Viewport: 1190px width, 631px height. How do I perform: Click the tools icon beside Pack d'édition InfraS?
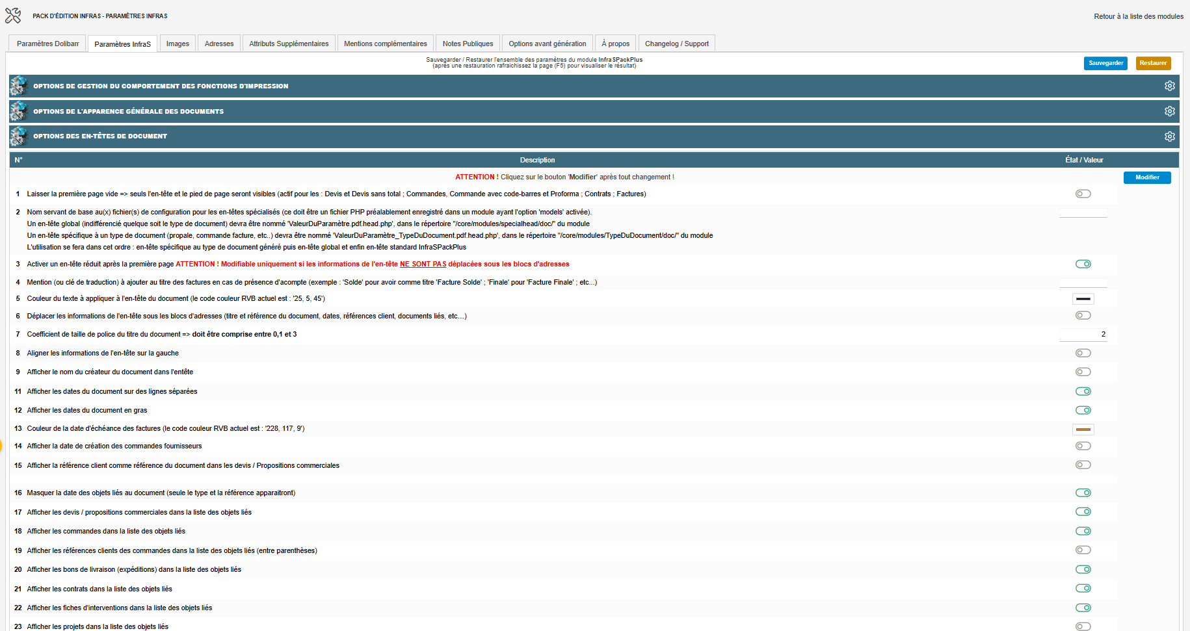(x=13, y=16)
